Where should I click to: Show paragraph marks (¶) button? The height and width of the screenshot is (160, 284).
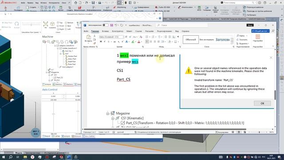[x=178, y=37]
